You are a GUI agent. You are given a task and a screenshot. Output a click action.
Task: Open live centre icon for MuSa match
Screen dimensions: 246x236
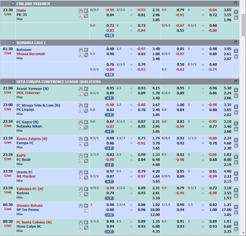coord(81,11)
